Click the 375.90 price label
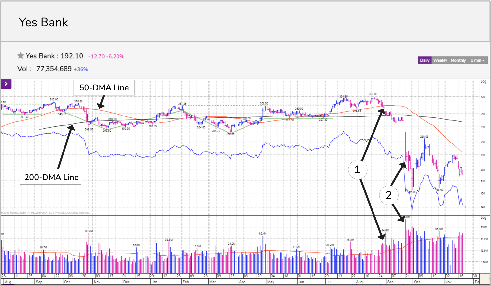Image resolution: width=491 pixels, height=286 pixels. 78,101
